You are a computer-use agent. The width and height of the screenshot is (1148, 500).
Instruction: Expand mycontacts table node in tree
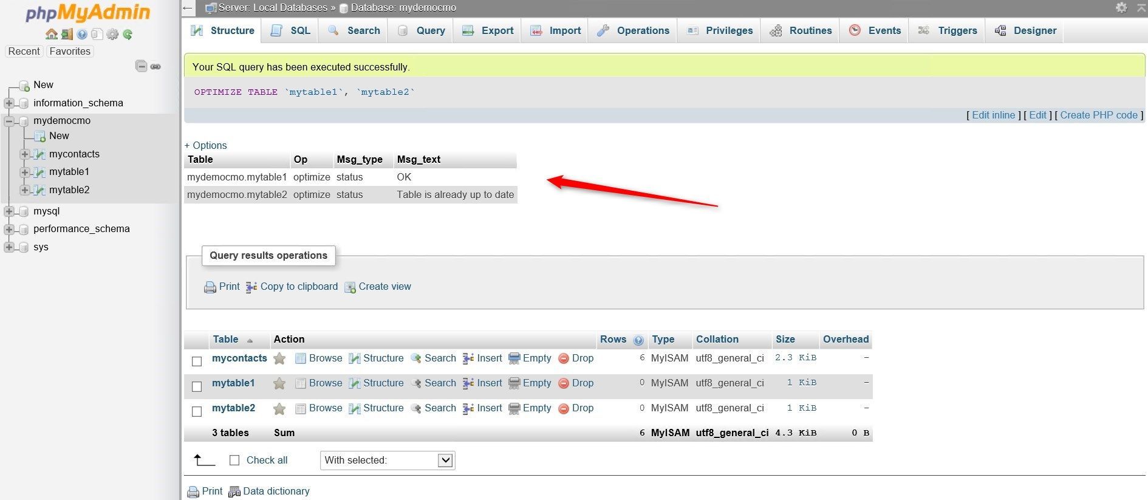pyautogui.click(x=25, y=154)
